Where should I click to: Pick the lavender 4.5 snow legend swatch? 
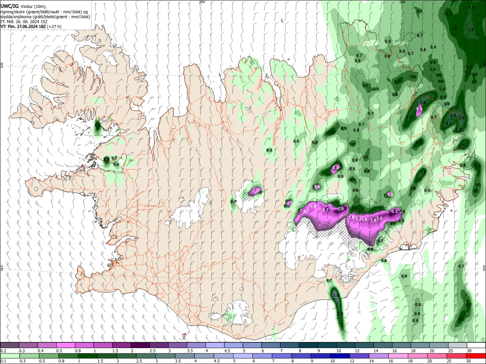(233, 345)
